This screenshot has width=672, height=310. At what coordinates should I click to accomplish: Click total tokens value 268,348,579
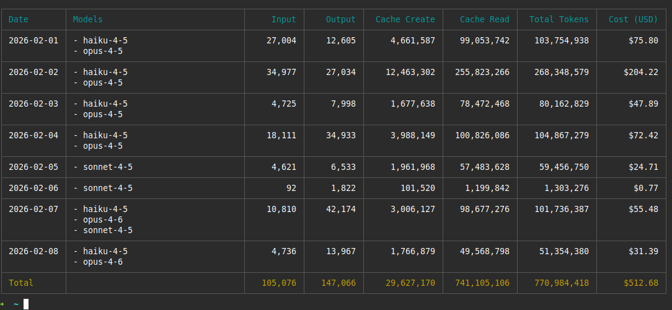(x=562, y=72)
